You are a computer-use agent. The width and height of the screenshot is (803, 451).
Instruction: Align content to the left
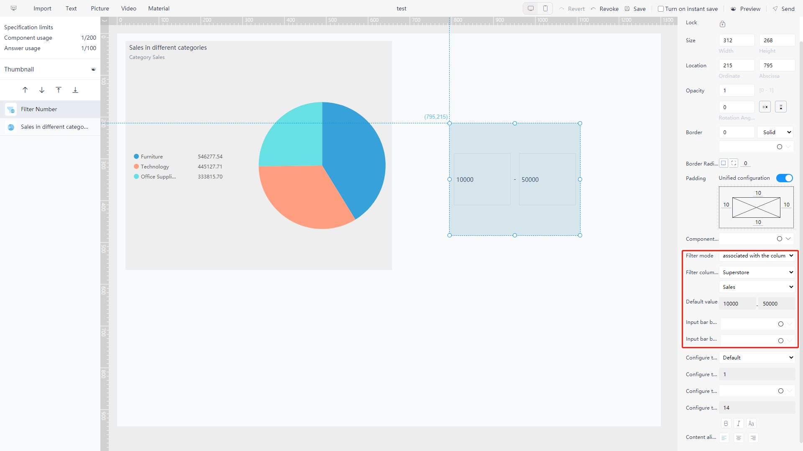point(724,438)
